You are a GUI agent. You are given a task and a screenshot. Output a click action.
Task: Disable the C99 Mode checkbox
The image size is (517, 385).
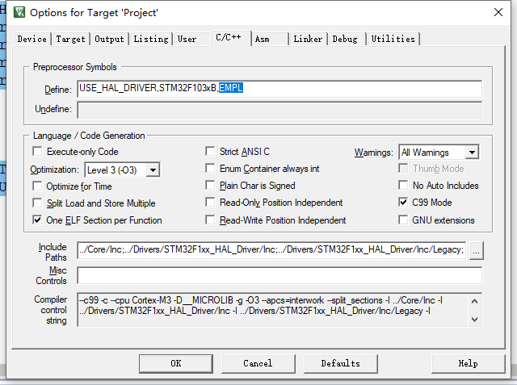click(403, 203)
